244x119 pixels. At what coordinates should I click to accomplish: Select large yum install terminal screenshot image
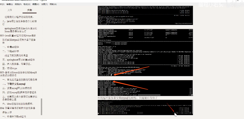(x=145, y=52)
